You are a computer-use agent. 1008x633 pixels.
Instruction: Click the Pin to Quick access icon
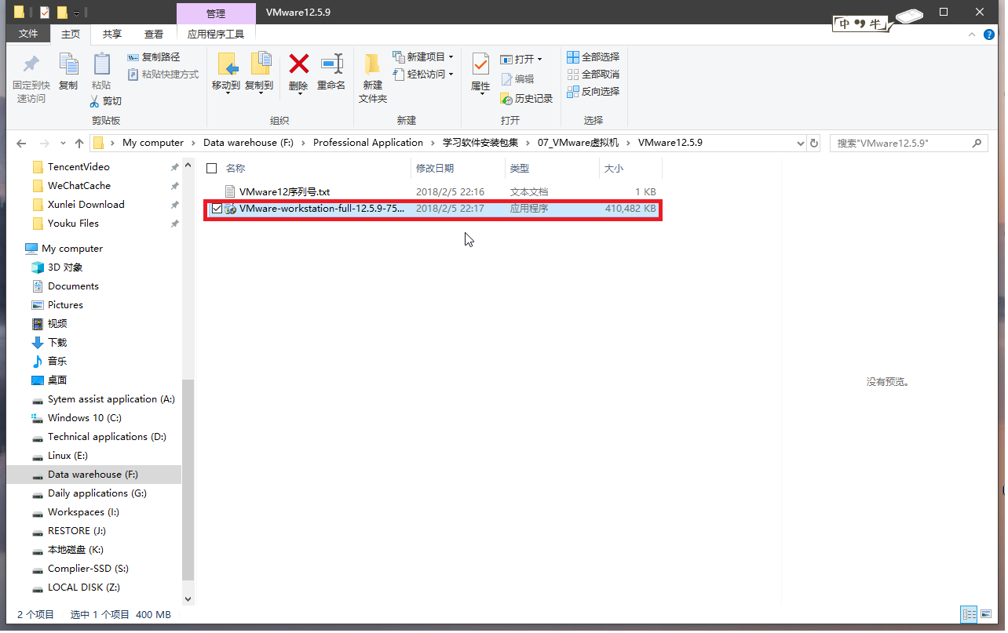coord(31,64)
